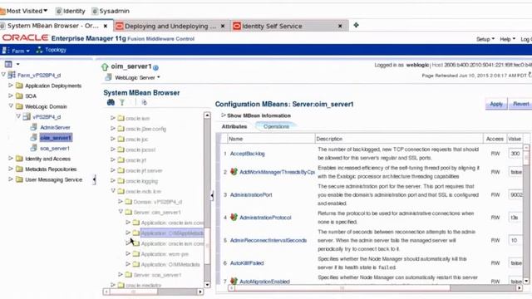Open the Setup menu
The height and width of the screenshot is (299, 532).
tap(485, 39)
